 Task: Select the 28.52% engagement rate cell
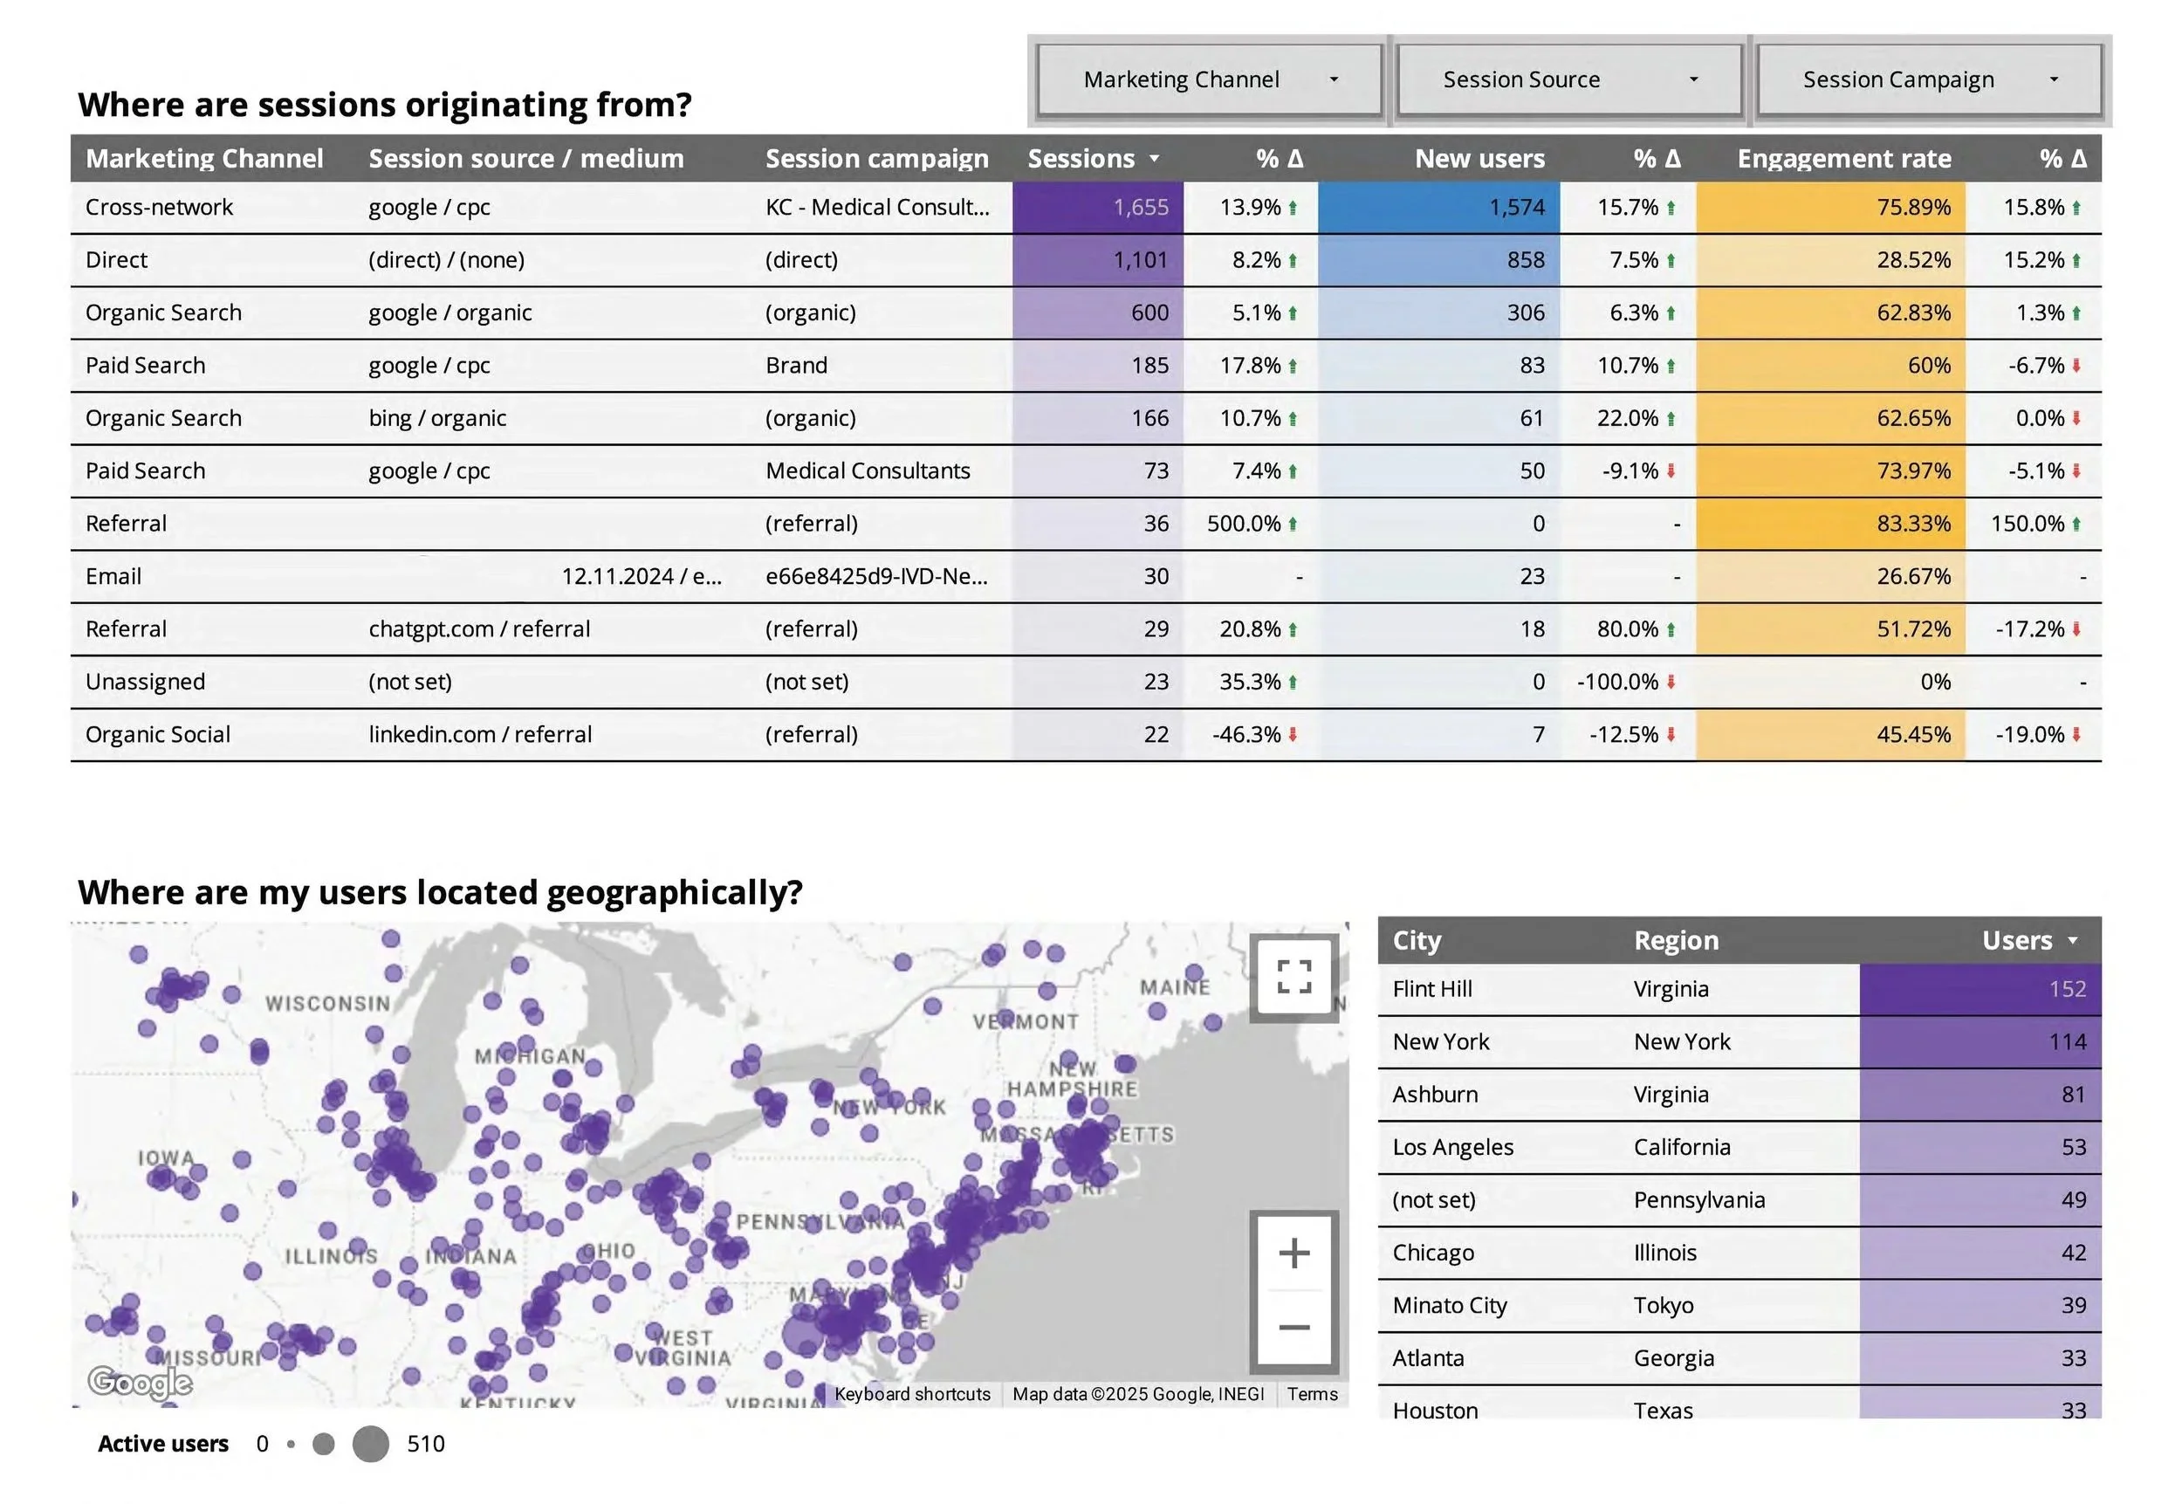(x=1830, y=260)
